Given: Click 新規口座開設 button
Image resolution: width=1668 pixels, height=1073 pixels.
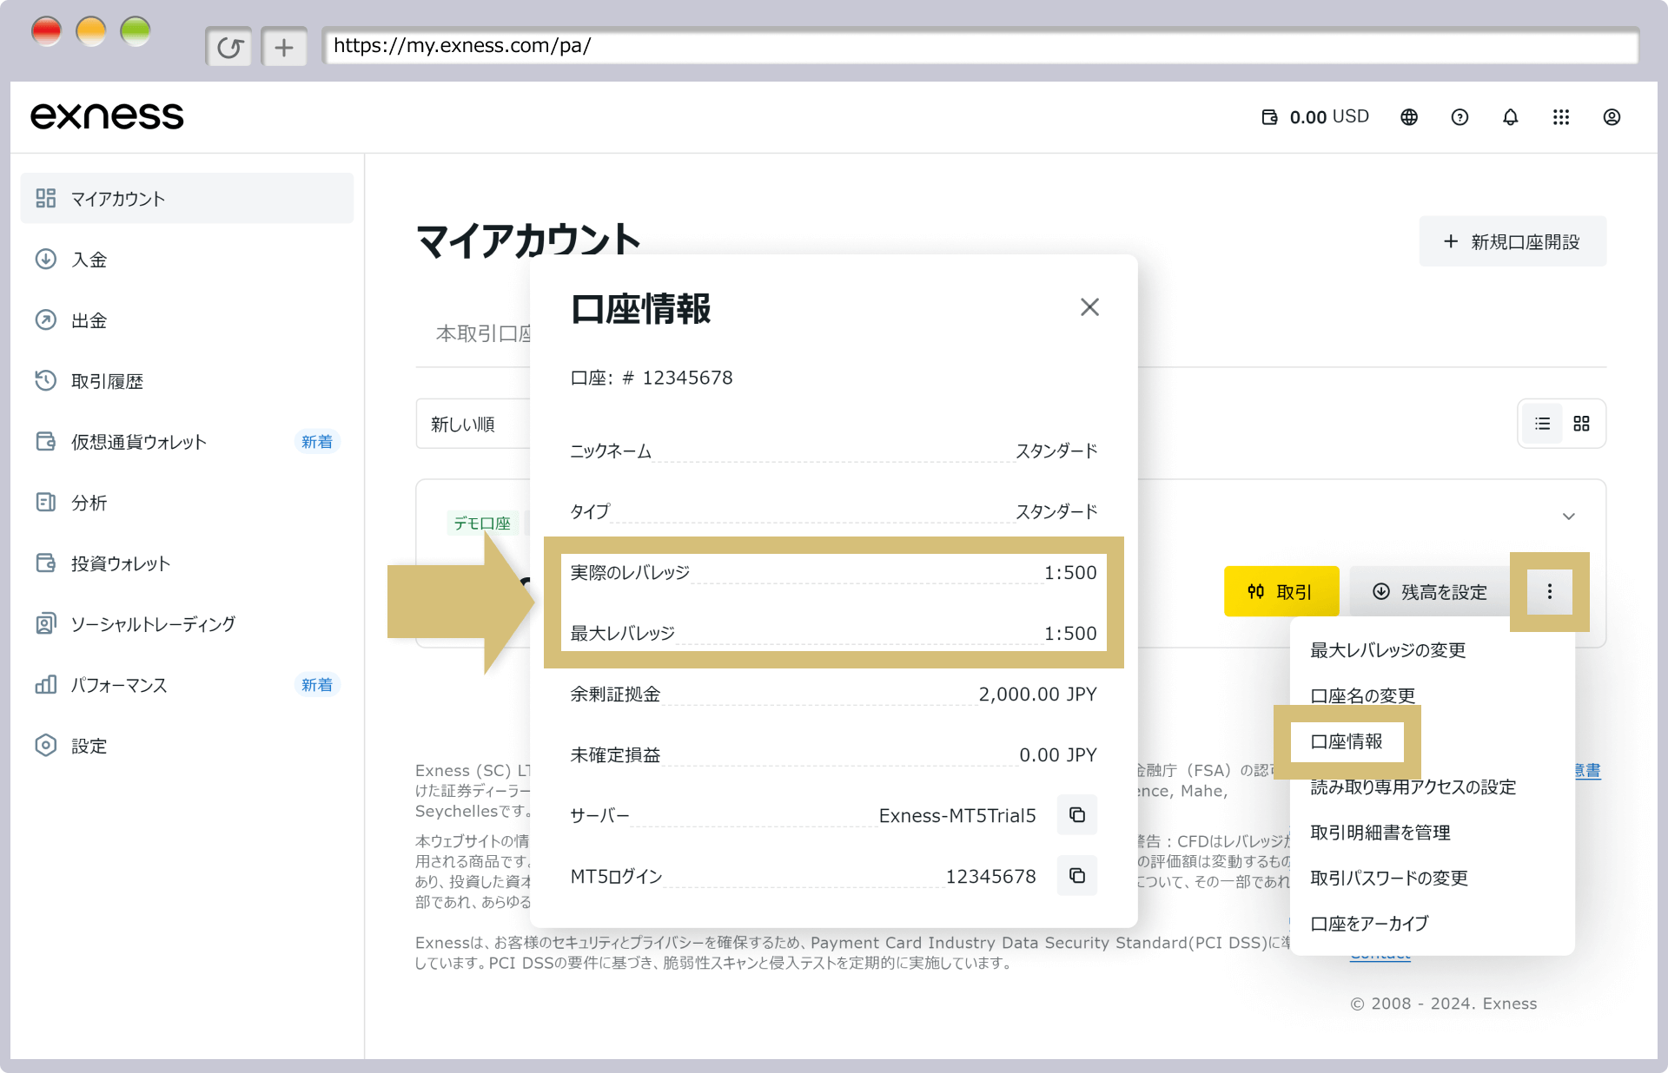Looking at the screenshot, I should [x=1512, y=242].
